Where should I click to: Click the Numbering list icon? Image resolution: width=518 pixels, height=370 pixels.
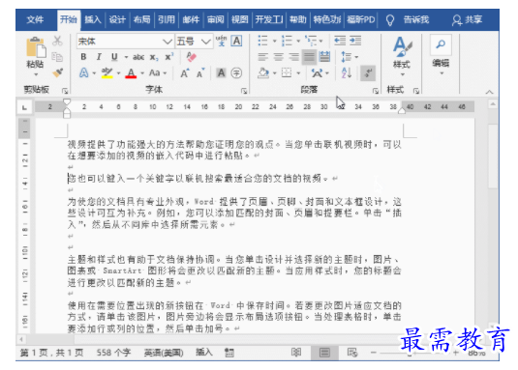pos(287,41)
